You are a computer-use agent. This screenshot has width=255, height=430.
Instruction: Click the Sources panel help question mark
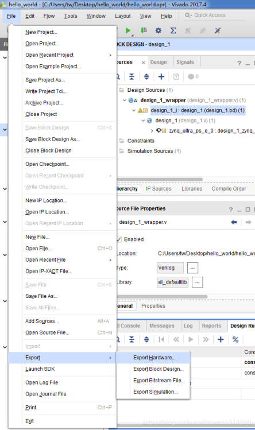(239, 63)
